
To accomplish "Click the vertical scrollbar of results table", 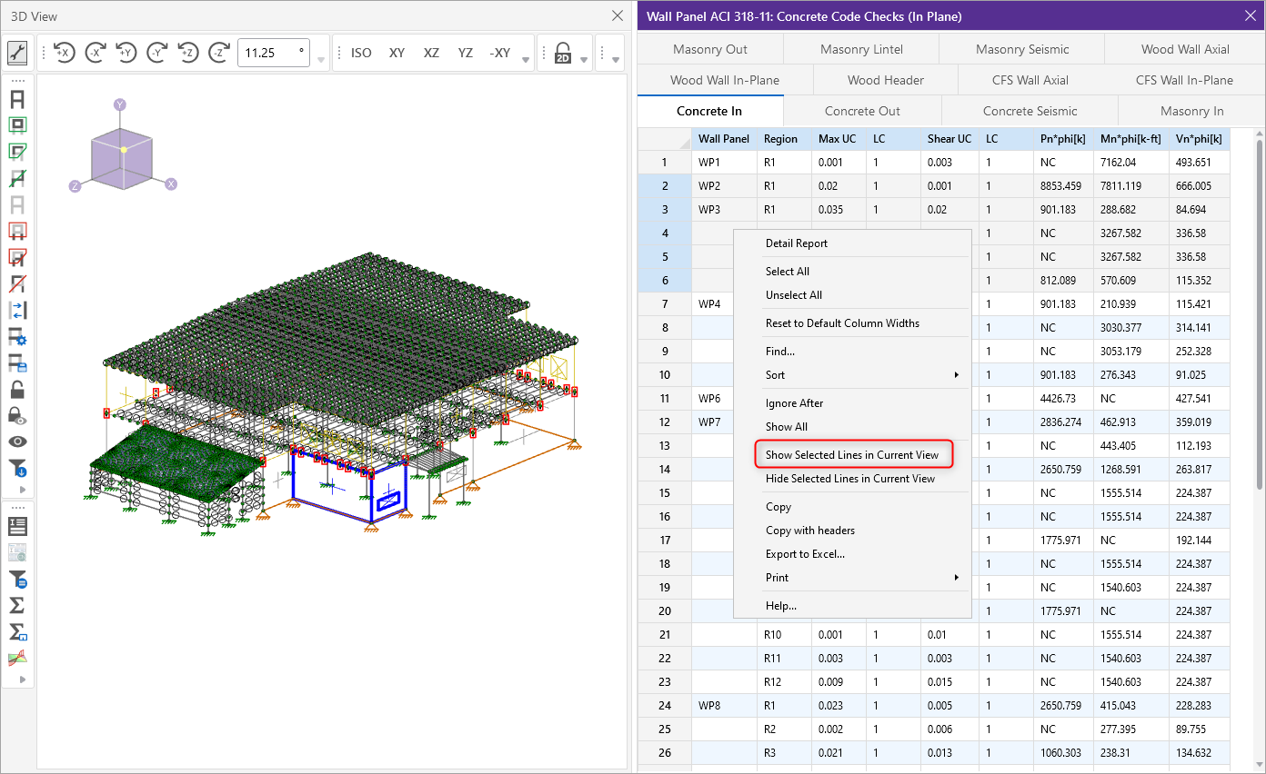I will pyautogui.click(x=1259, y=309).
